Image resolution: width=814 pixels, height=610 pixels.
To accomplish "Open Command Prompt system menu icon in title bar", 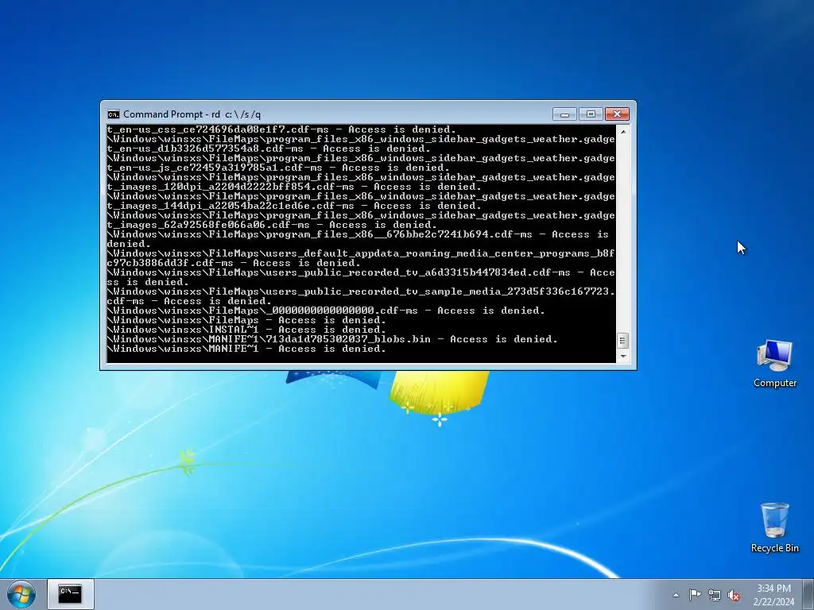I will pos(113,114).
